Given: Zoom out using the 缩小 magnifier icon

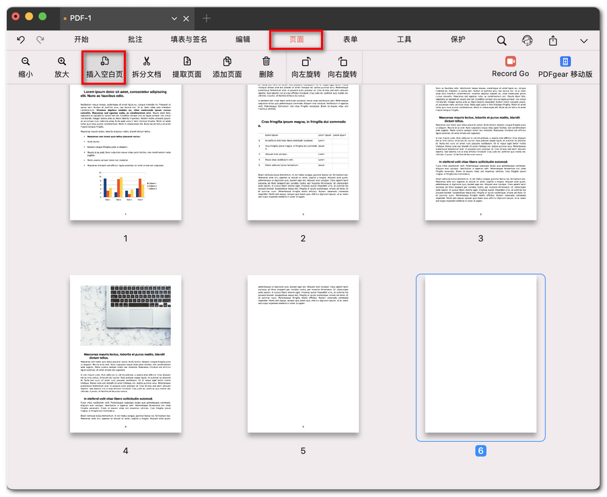Looking at the screenshot, I should (26, 67).
